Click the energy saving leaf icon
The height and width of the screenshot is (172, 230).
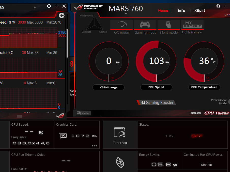(120, 162)
